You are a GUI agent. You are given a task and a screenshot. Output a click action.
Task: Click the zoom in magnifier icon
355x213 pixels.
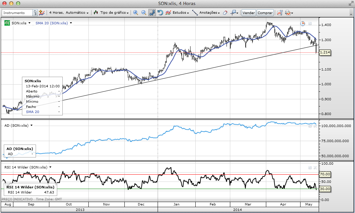pyautogui.click(x=135, y=13)
